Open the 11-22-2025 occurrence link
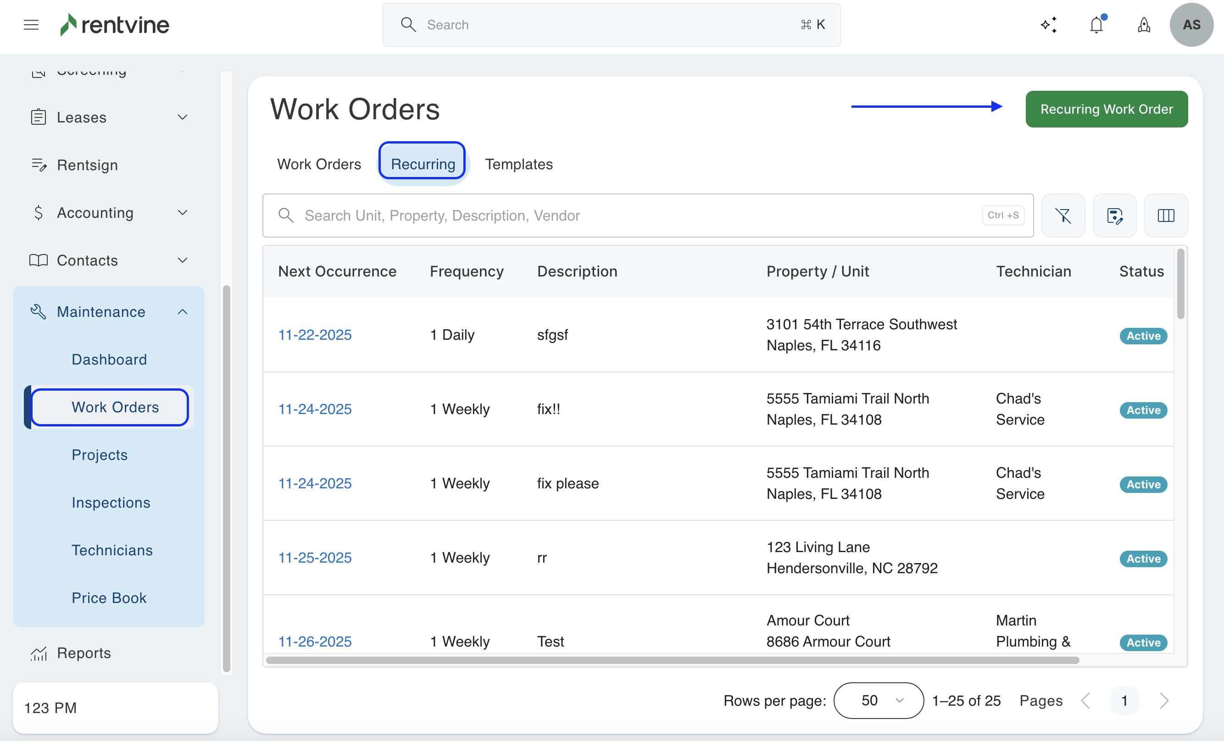Image resolution: width=1224 pixels, height=741 pixels. (x=314, y=335)
